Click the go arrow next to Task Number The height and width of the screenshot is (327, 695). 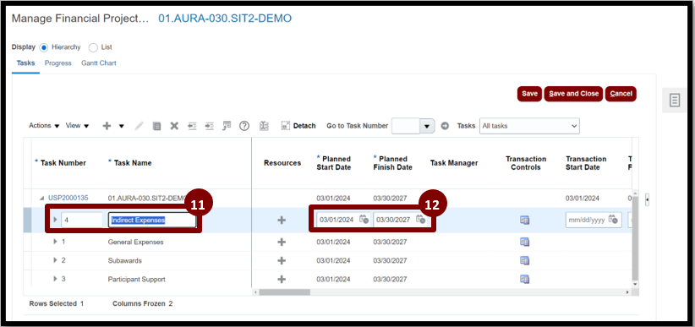click(x=445, y=126)
